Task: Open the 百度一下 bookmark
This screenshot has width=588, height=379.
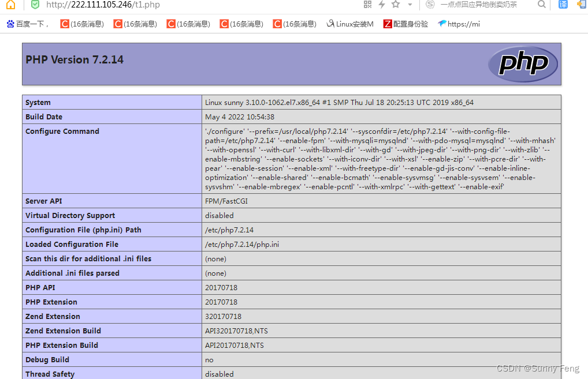Action: click(x=27, y=24)
